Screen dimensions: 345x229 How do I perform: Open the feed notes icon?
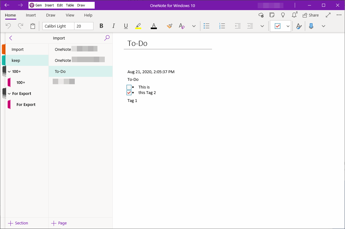click(x=272, y=15)
